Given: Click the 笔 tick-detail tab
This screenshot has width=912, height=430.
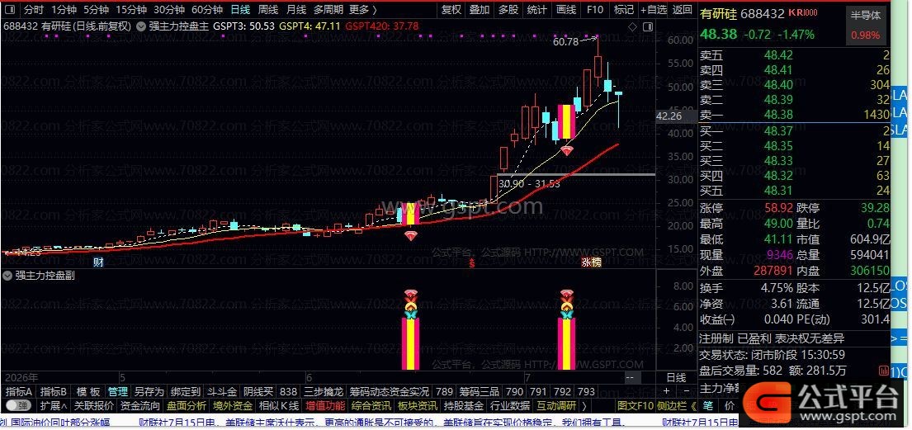Looking at the screenshot, I should pos(708,405).
